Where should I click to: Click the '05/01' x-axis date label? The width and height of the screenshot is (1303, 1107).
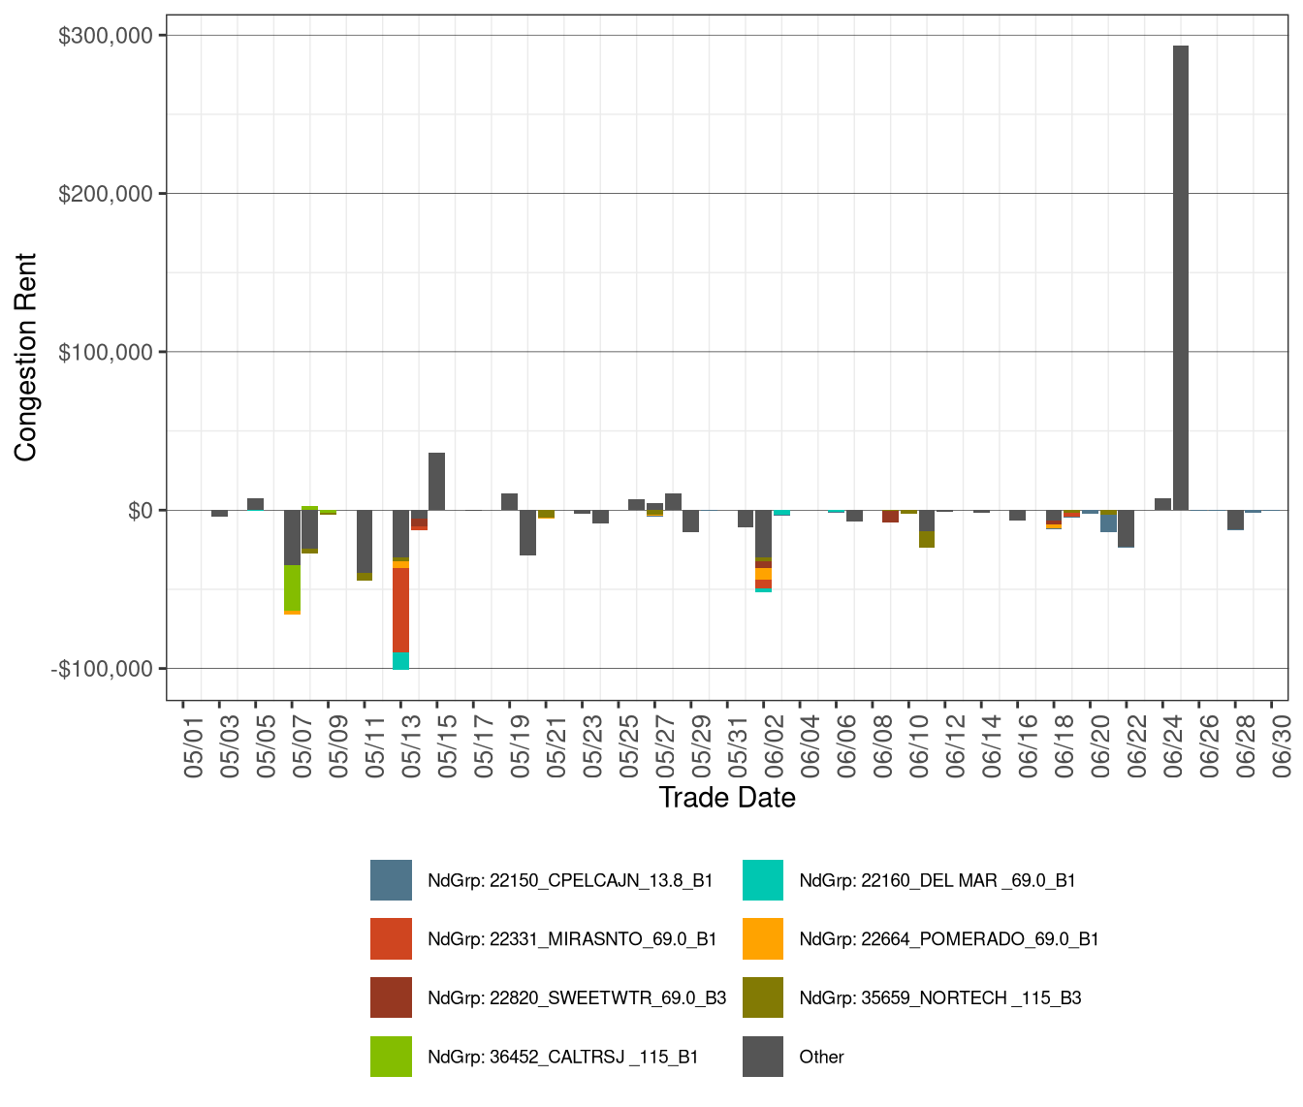pyautogui.click(x=193, y=746)
